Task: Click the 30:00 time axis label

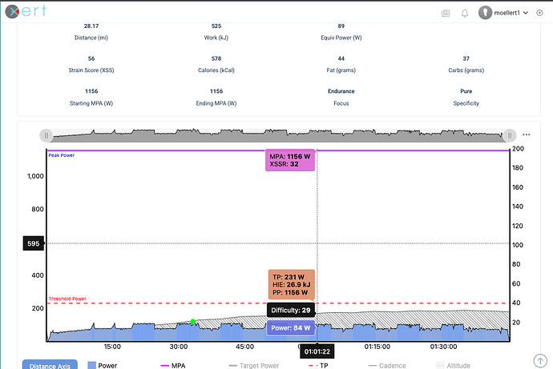Action: pyautogui.click(x=179, y=347)
